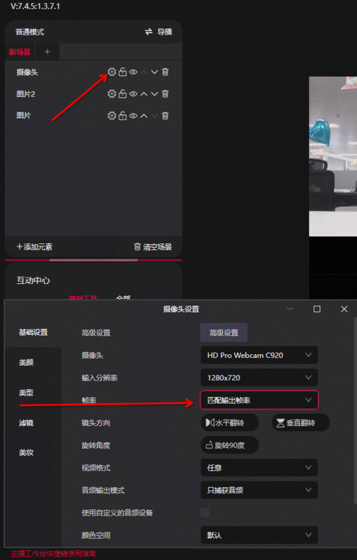Screen dimensions: 357x560
Task: Click 旋转90度 rotate button
Action: (x=230, y=446)
